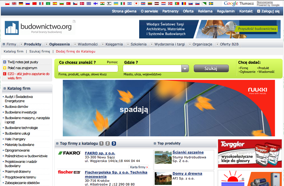Viewport: 284px width, 186px height.
Task: Click the fischer company logo
Action: click(69, 172)
